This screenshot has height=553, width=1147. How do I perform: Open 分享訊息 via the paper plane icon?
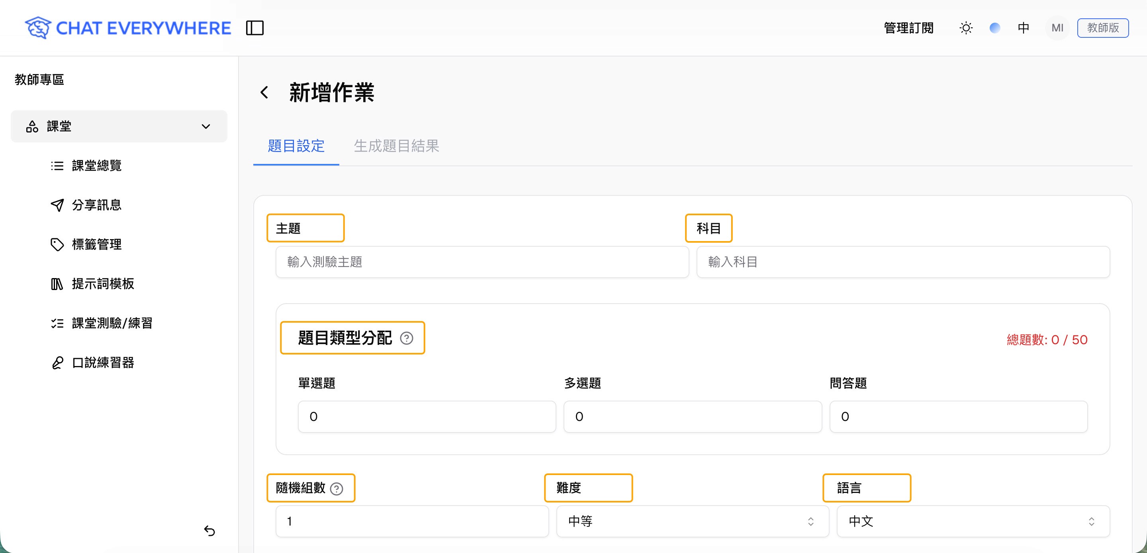(x=58, y=205)
